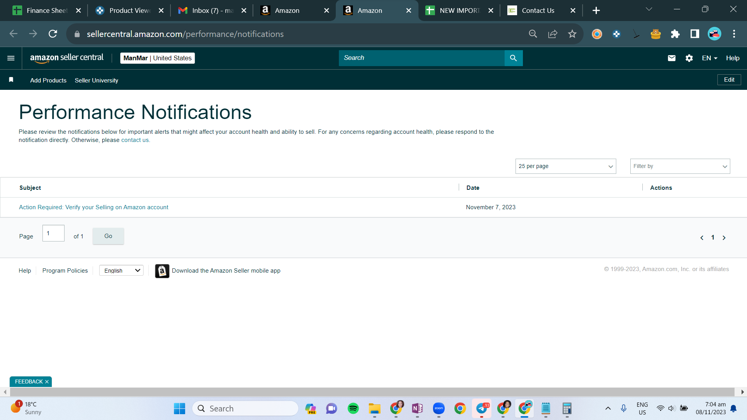Click the Help link in header
The width and height of the screenshot is (747, 420).
click(x=733, y=58)
